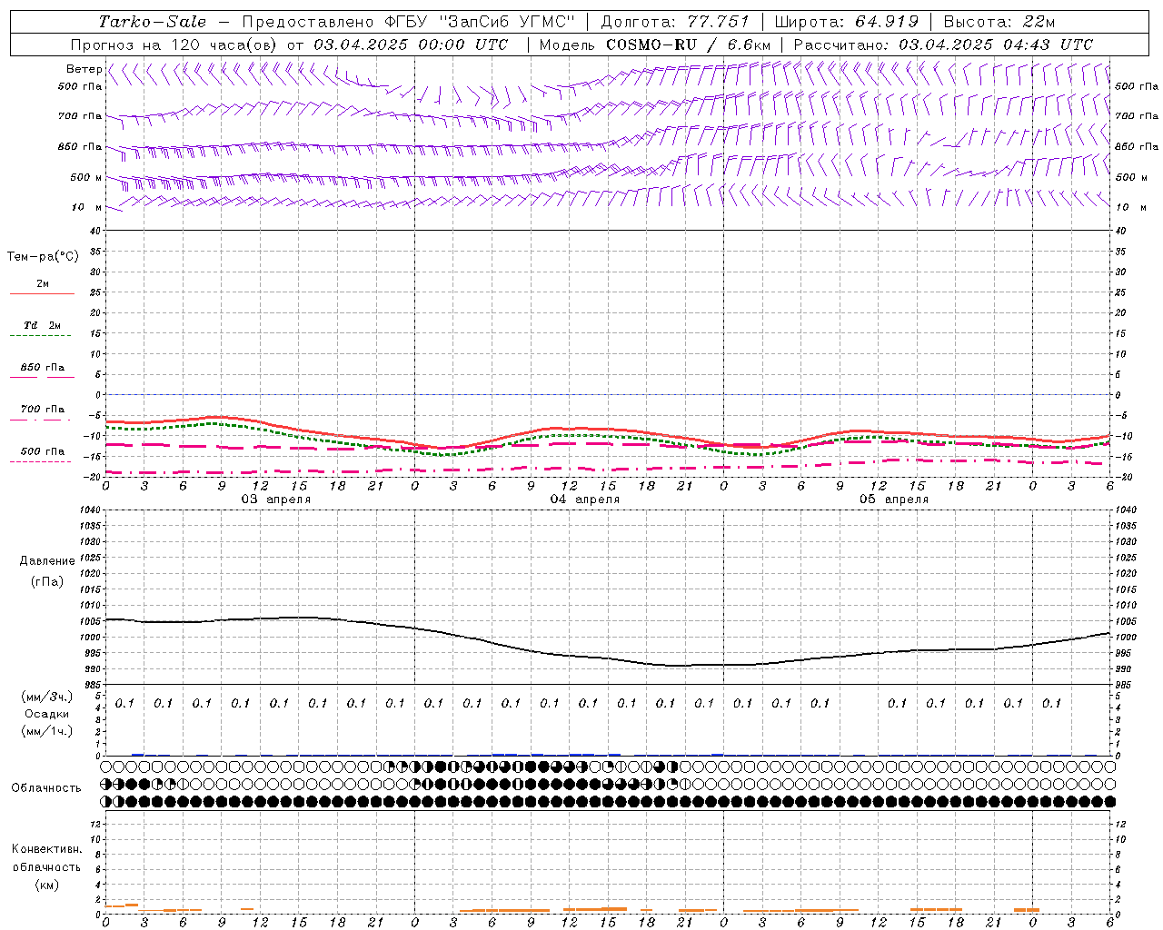Click the latitude value Широта: 64.919

coord(846,22)
